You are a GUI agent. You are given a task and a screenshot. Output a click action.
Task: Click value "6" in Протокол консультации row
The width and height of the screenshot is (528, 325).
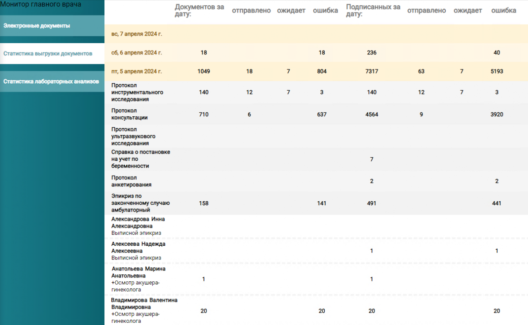(249, 114)
